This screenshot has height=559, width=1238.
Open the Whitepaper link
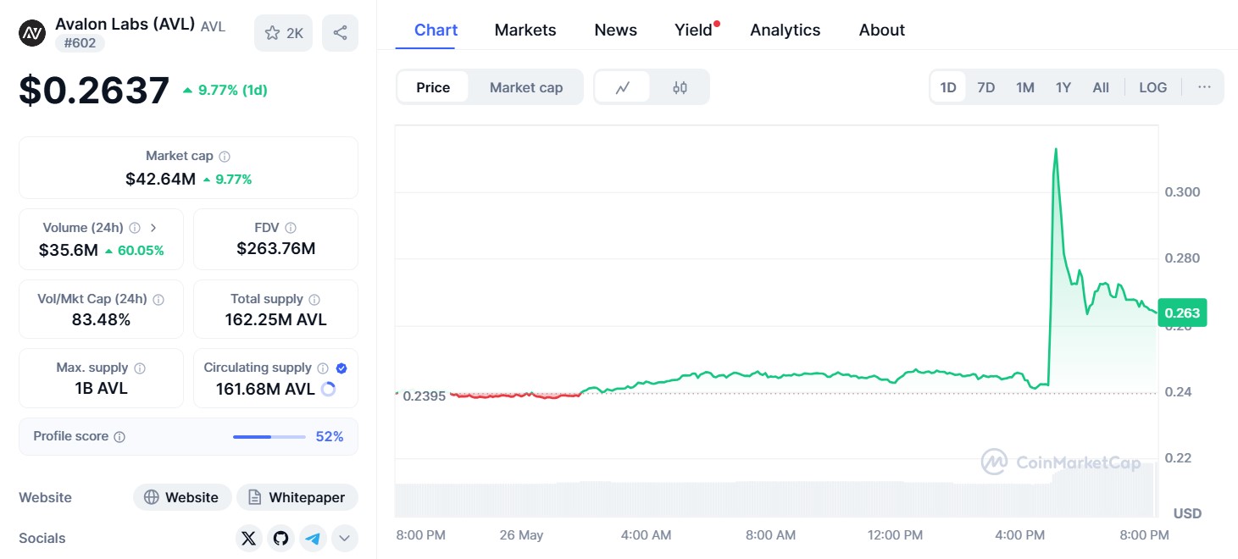click(297, 497)
